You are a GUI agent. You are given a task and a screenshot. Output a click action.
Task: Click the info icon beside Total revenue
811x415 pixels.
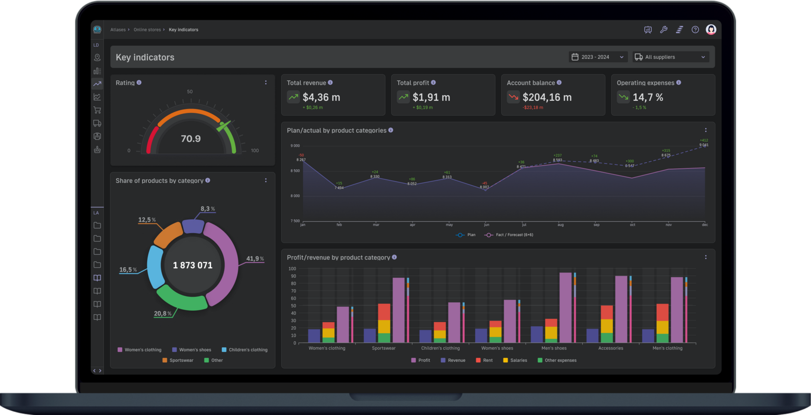[x=330, y=83]
